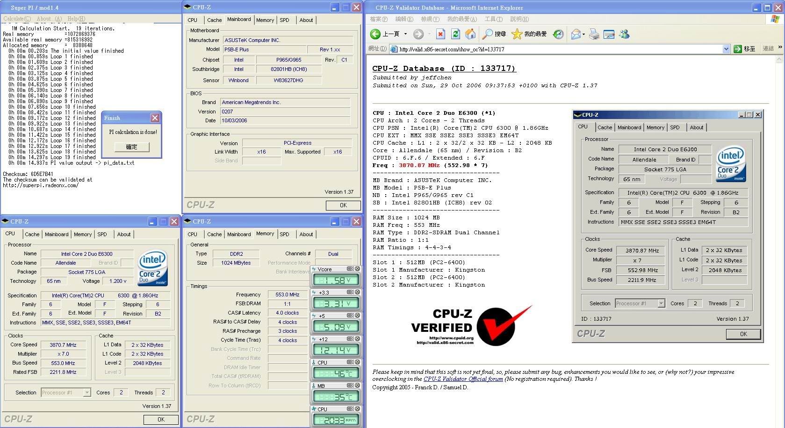Viewport: 785px width, 428px height.
Task: Click 確定 in the Finish dialog
Action: tap(132, 147)
